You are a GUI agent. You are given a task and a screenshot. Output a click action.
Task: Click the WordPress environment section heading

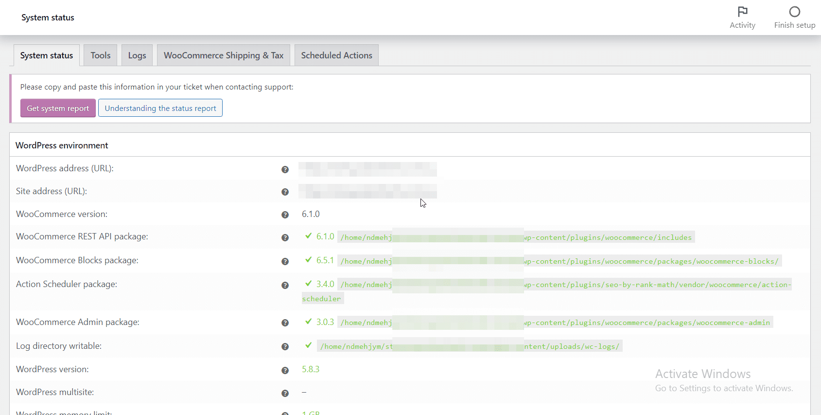click(62, 145)
